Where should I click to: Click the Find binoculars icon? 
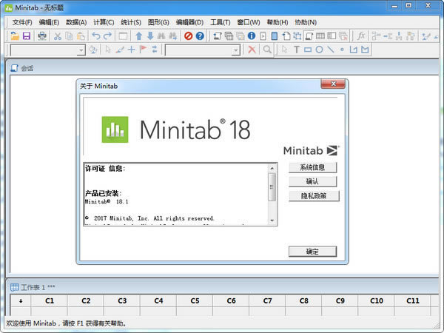(x=161, y=36)
